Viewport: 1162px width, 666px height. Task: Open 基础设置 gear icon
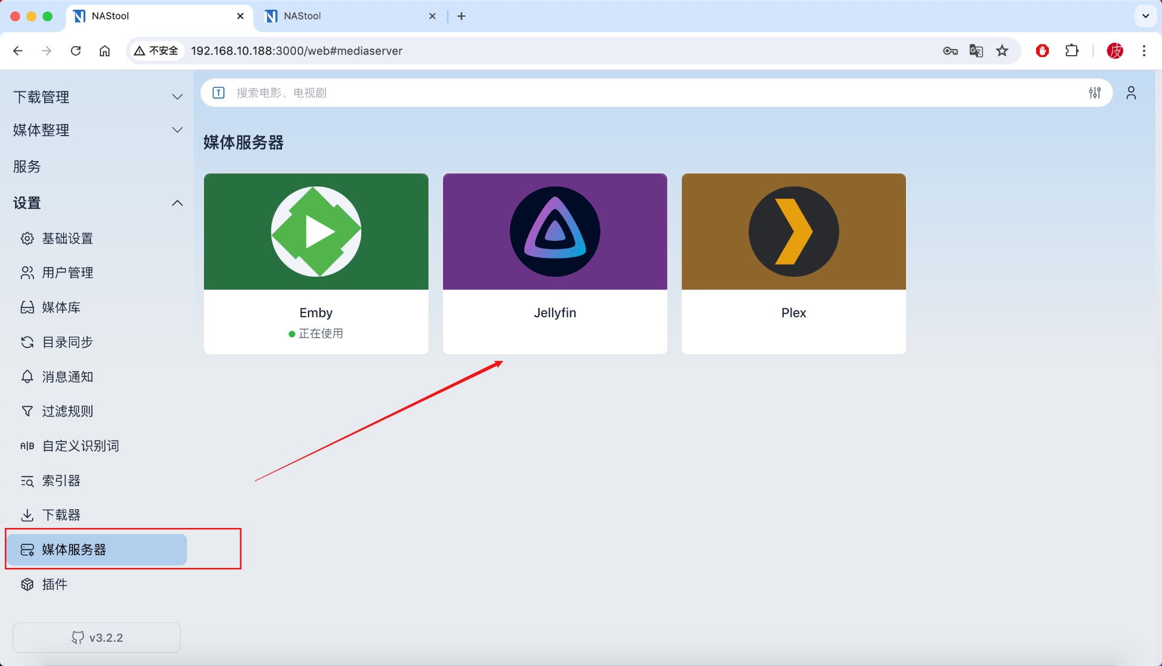click(x=27, y=239)
